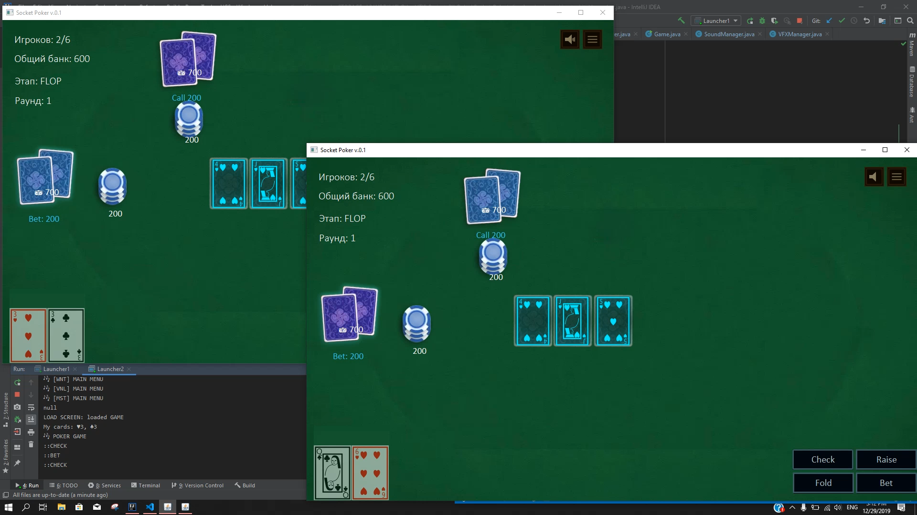Select the Queen of clubs hand card
This screenshot has width=917, height=515.
(332, 473)
